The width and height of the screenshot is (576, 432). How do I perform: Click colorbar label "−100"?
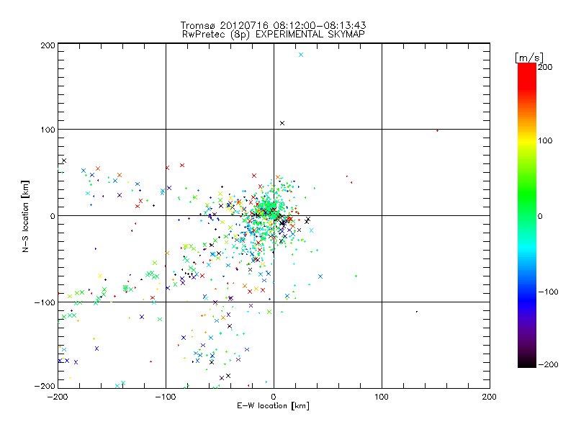coord(548,292)
